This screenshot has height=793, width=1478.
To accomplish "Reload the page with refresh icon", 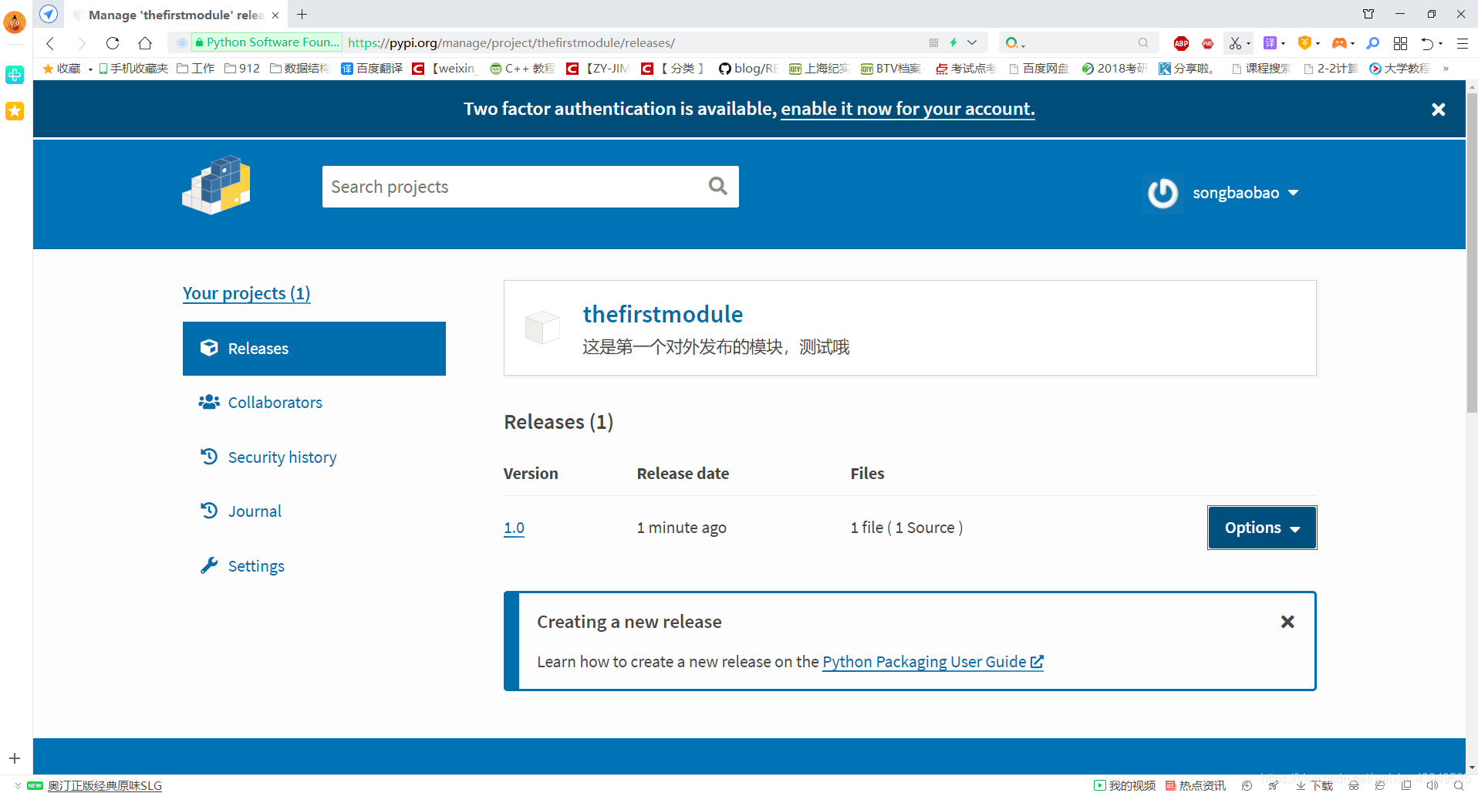I will pyautogui.click(x=113, y=43).
